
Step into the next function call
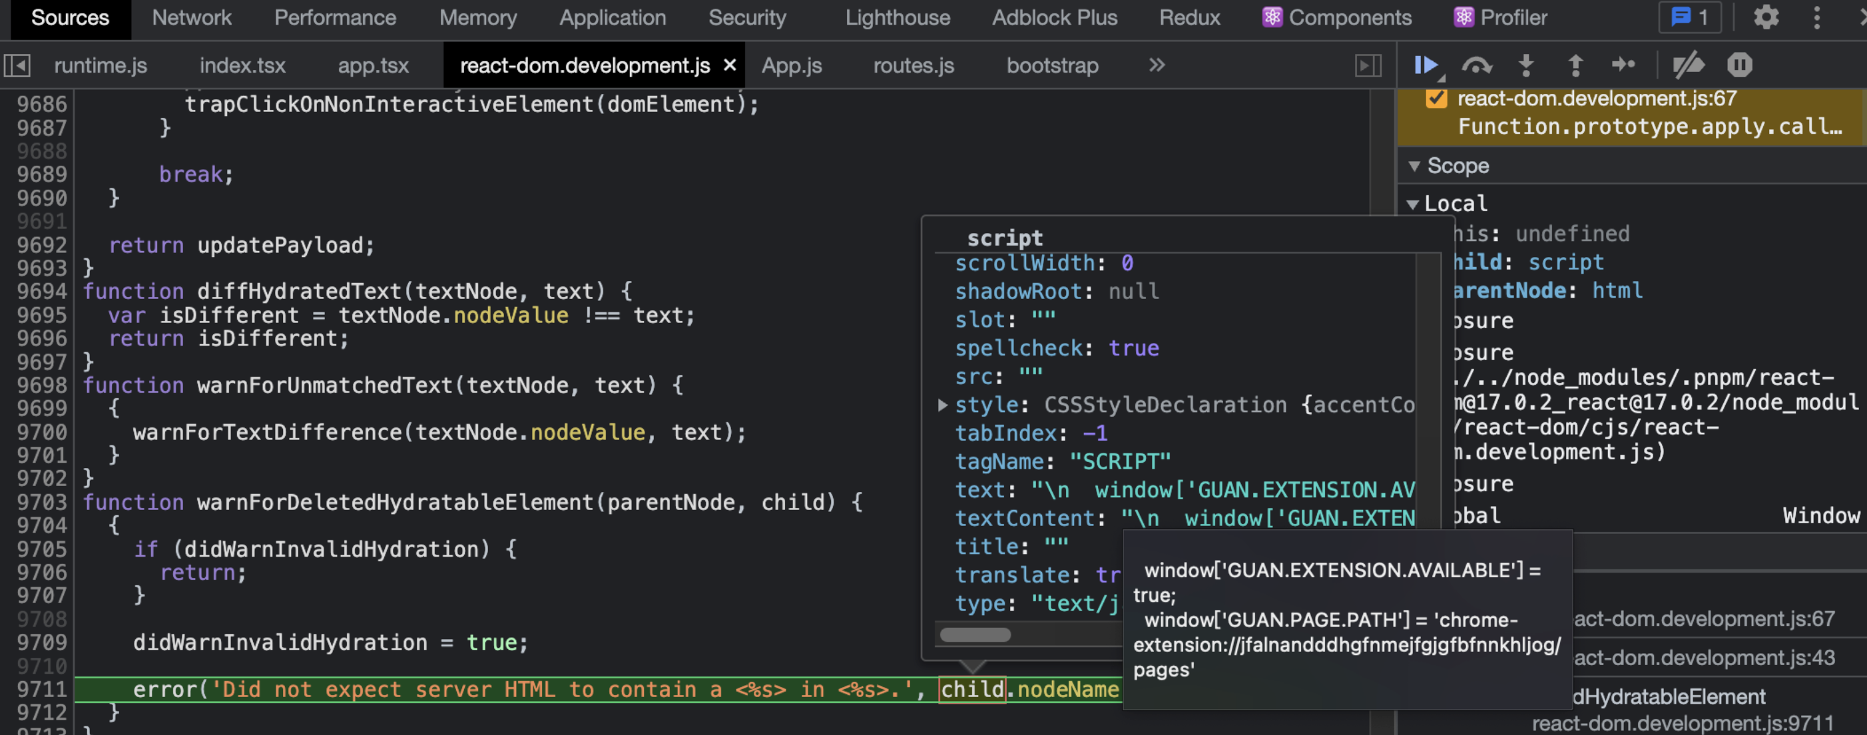point(1527,65)
